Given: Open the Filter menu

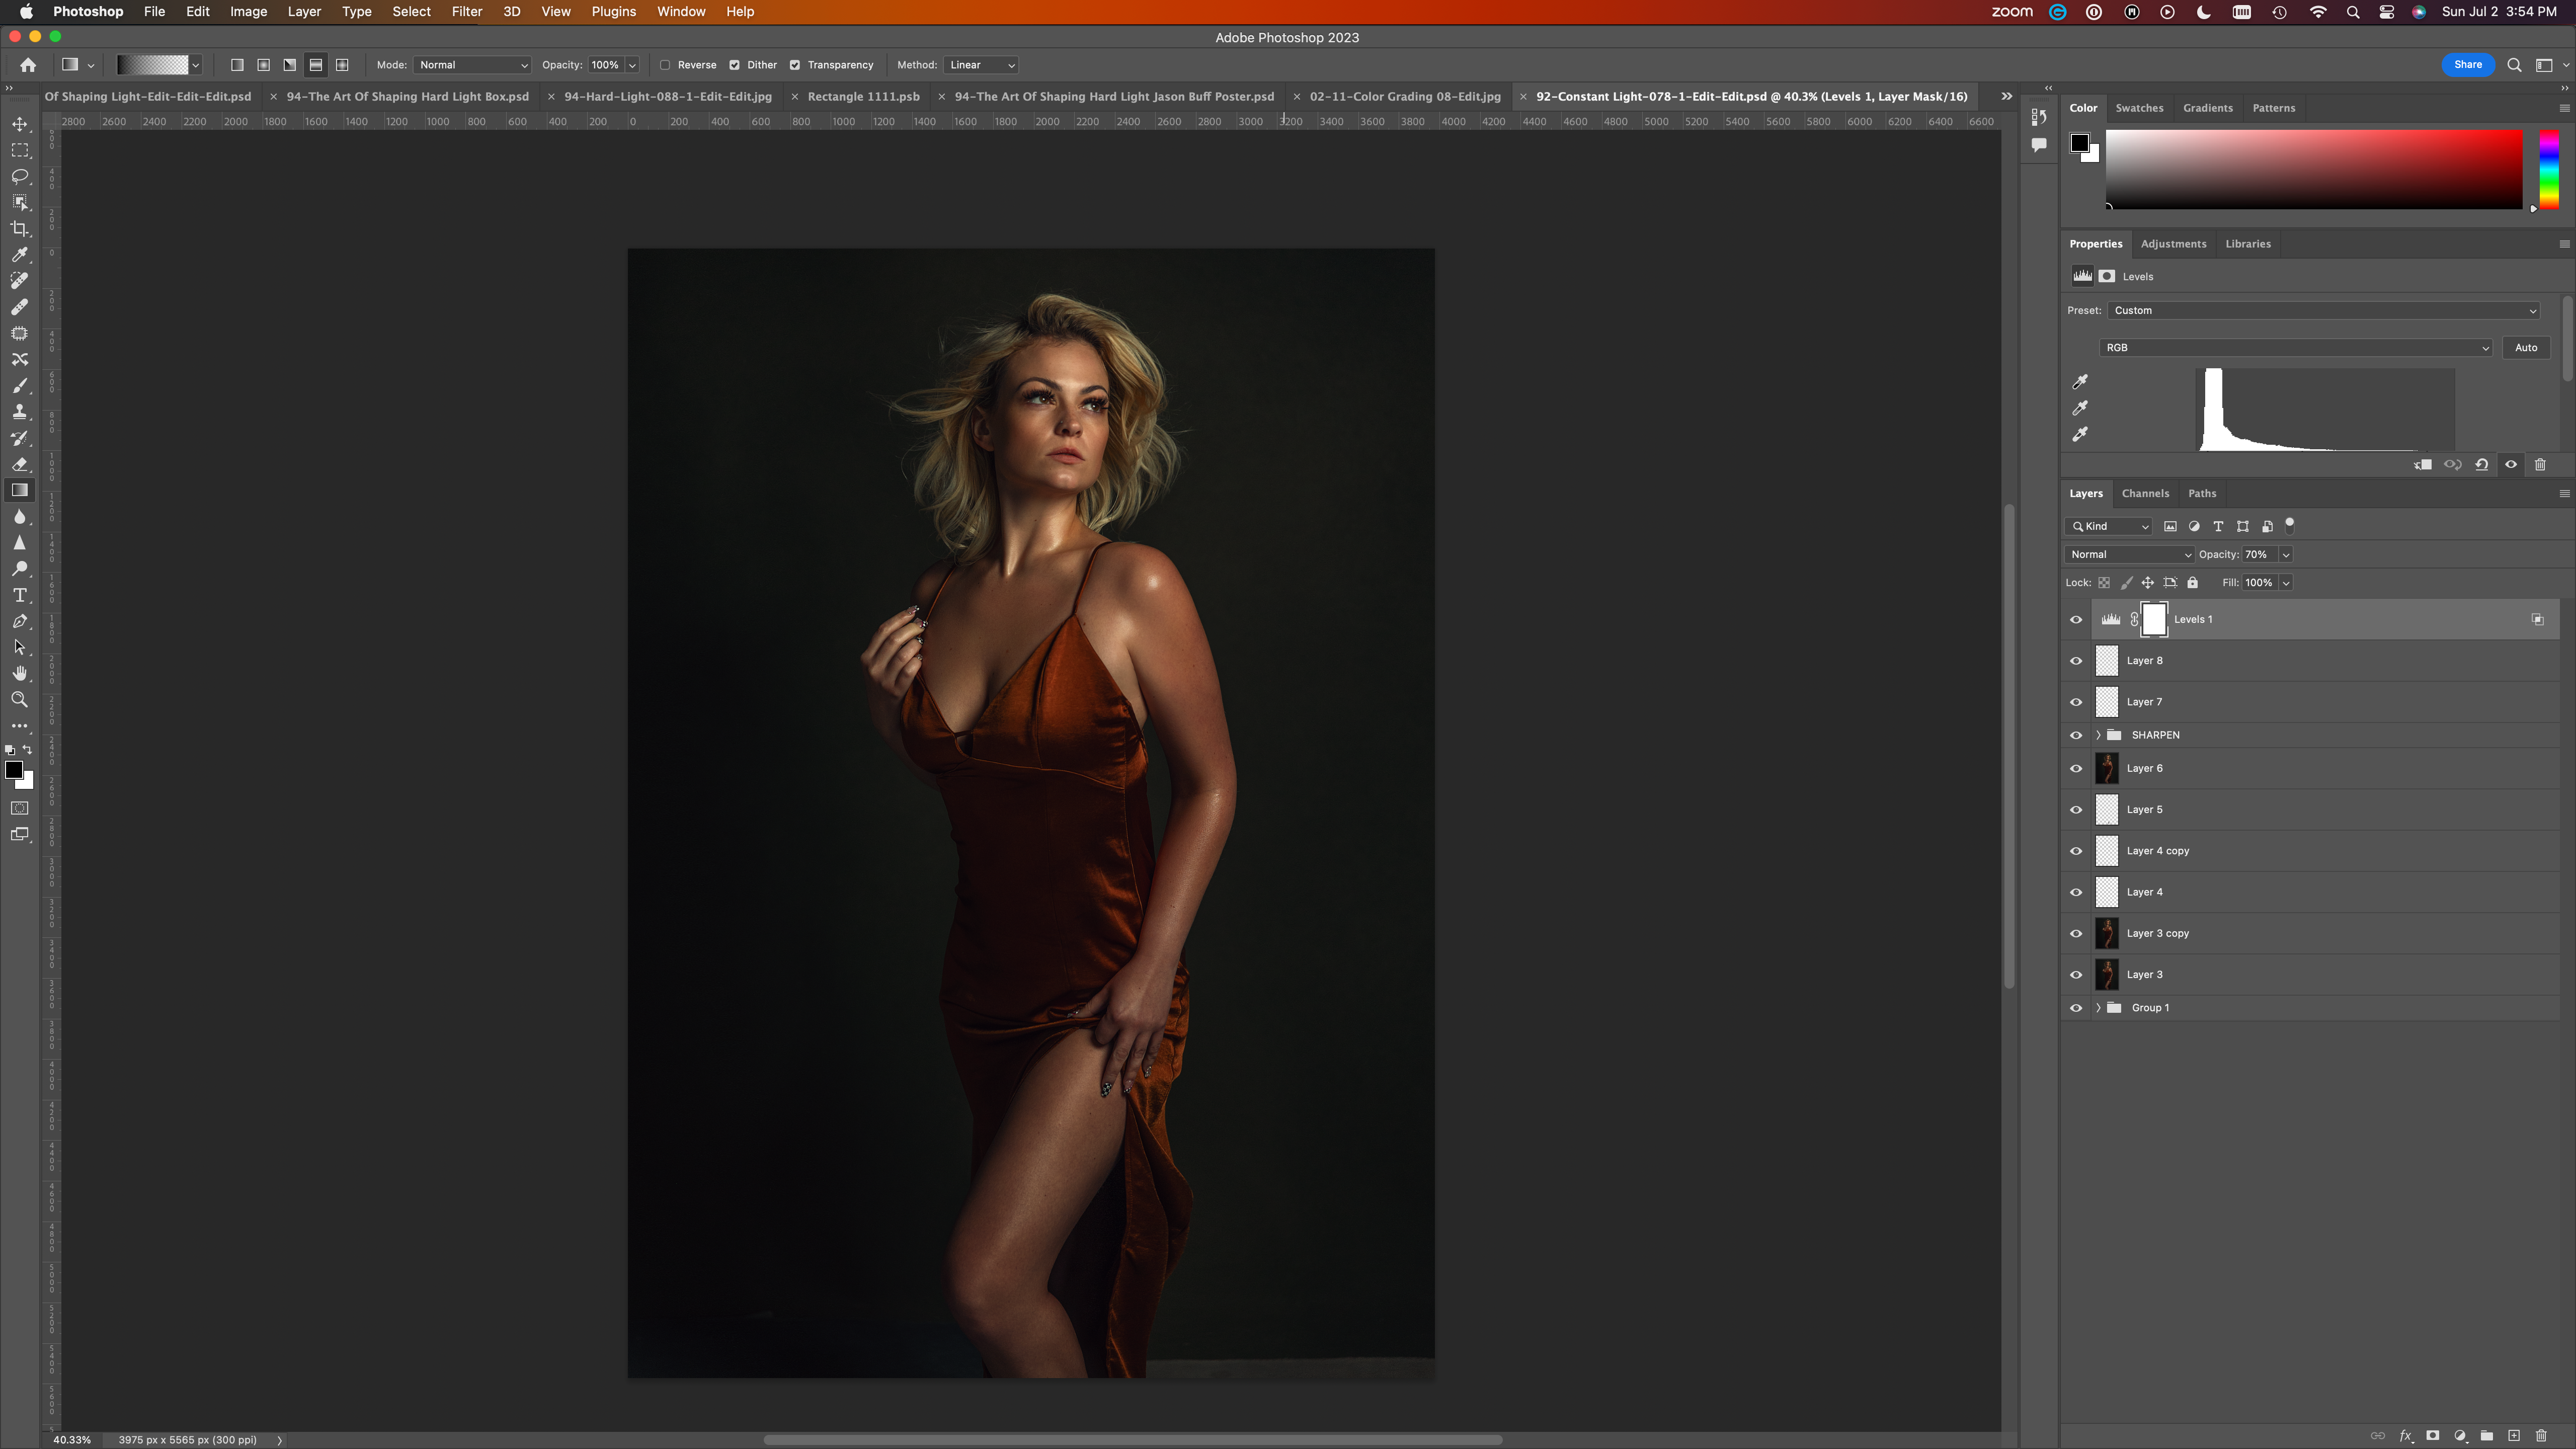Looking at the screenshot, I should tap(466, 12).
